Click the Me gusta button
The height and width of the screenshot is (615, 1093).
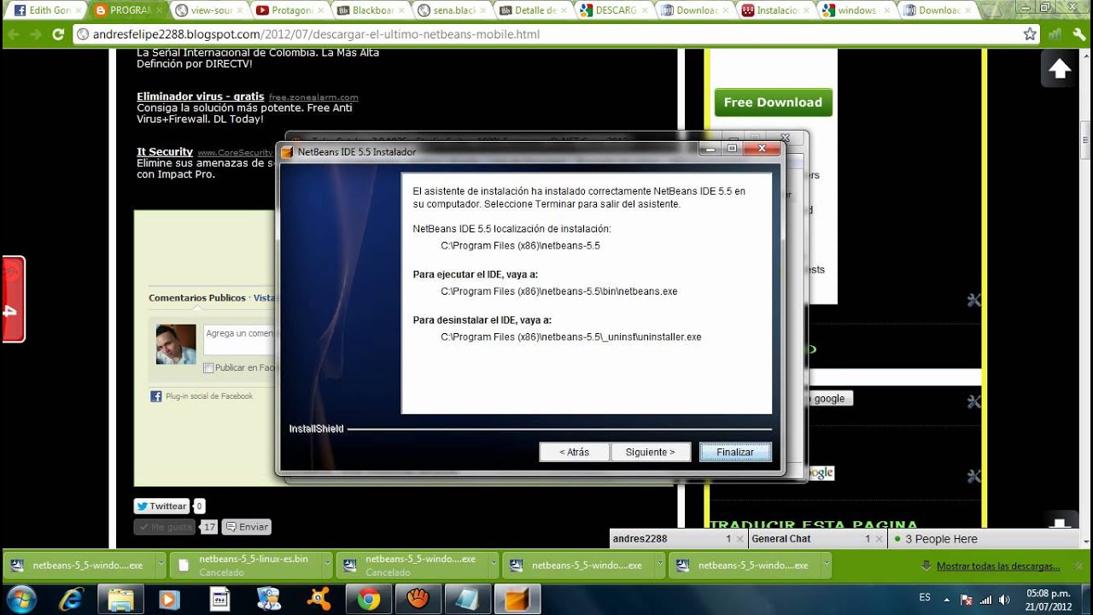pos(165,527)
